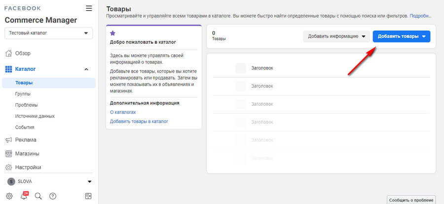The height and width of the screenshot is (204, 444).
Task: Open the Тестовый каталог dropdown
Action: click(x=48, y=33)
